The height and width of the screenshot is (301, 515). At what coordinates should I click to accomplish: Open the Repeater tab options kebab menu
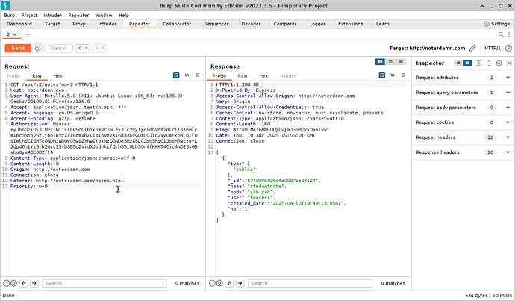point(509,34)
